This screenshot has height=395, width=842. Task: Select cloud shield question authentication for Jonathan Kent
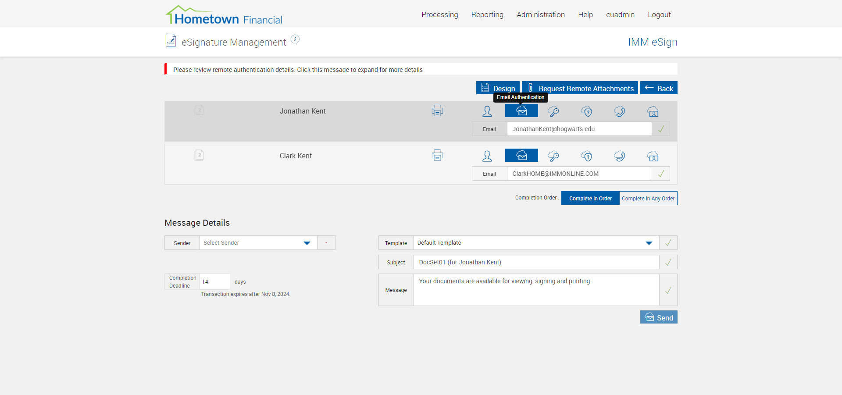[587, 111]
